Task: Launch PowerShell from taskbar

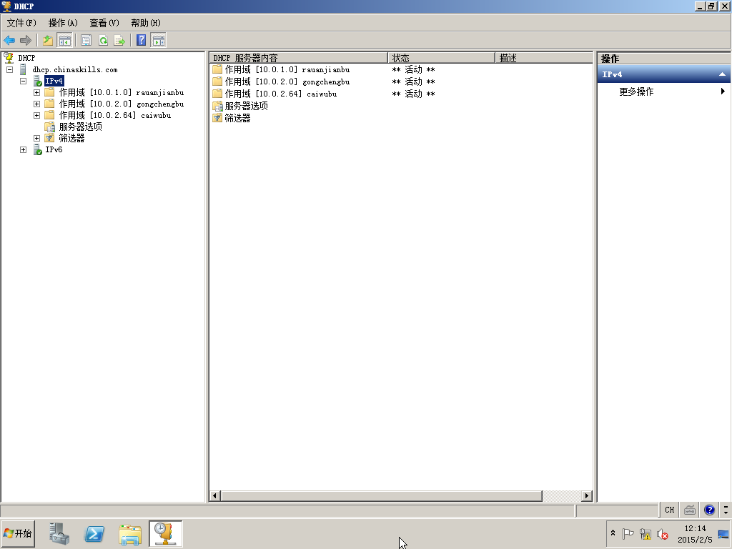Action: click(94, 533)
